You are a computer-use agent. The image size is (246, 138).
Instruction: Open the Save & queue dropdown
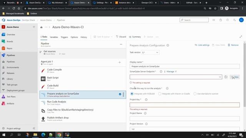103,37
